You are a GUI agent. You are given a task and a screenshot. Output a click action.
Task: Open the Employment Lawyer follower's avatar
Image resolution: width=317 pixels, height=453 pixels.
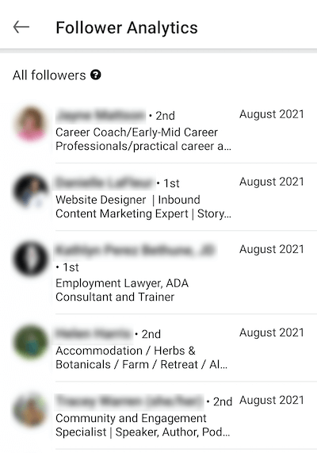31,259
